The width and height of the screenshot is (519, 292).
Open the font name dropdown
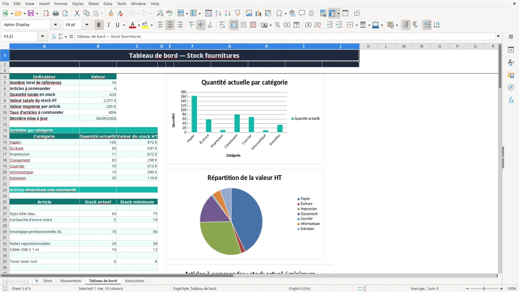pyautogui.click(x=56, y=25)
